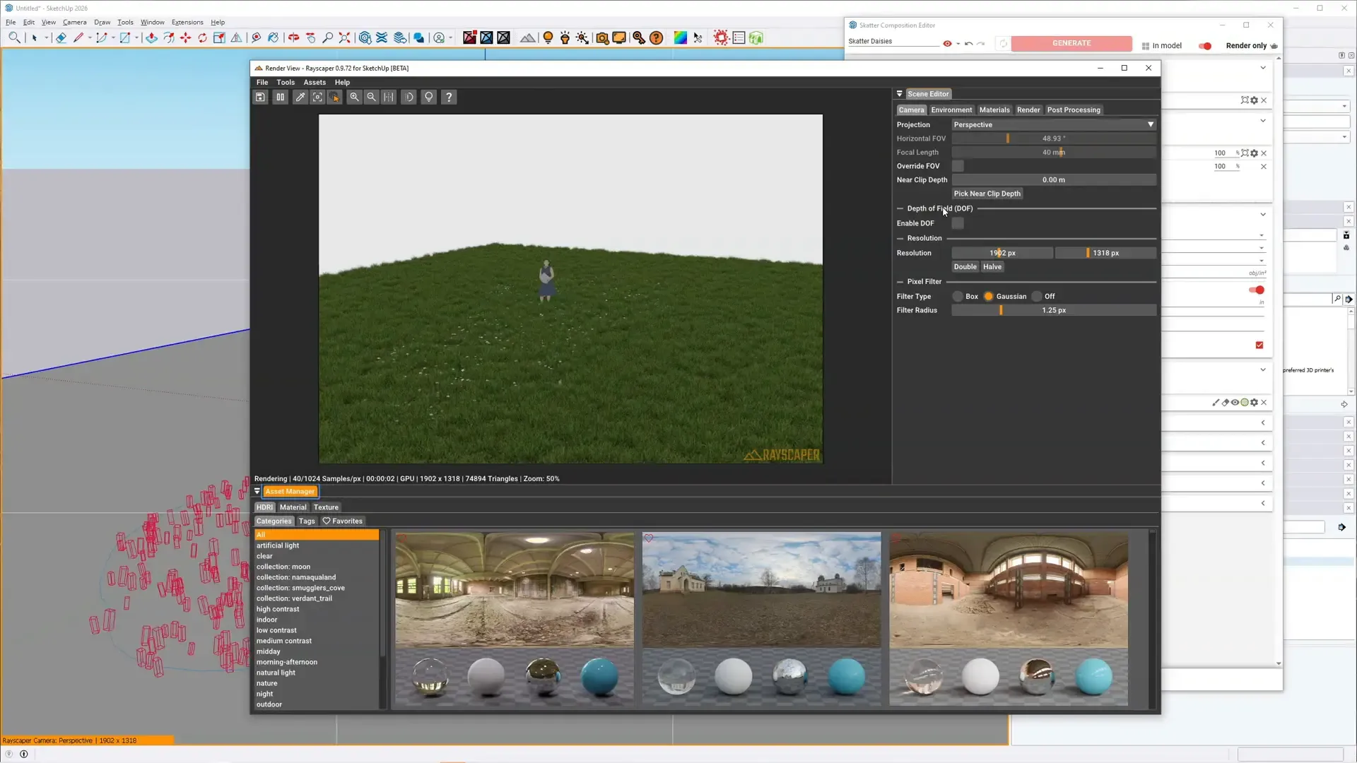Screen dimensions: 1357x763
Task: Click the camera icon in SketchUp toolbar
Action: tap(602, 38)
